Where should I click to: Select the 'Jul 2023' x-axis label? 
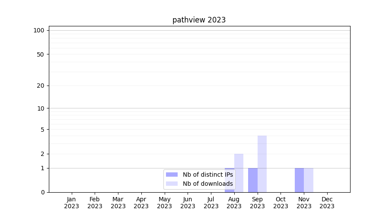coord(211,203)
